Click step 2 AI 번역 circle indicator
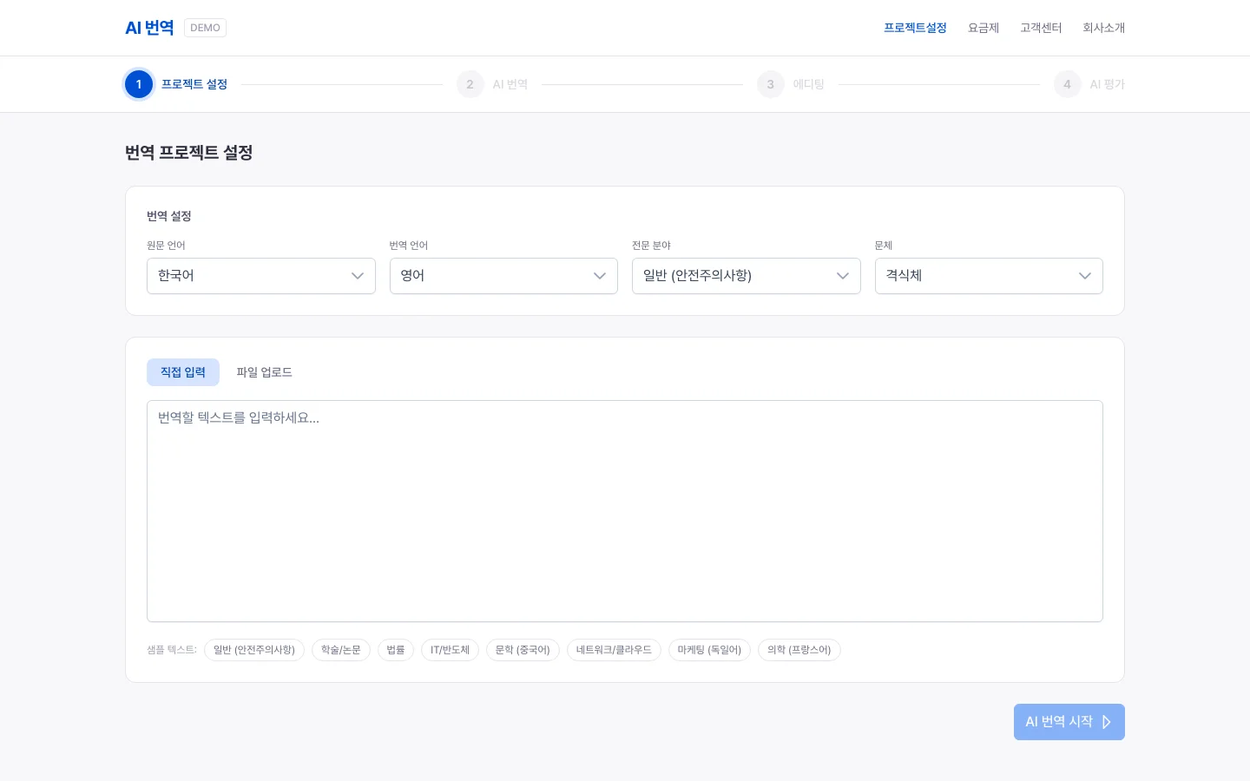The image size is (1250, 781). pos(470,84)
